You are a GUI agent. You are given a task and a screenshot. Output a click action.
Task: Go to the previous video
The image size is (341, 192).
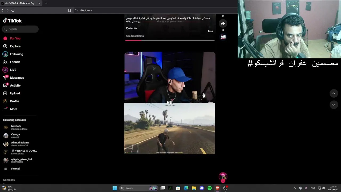[334, 93]
